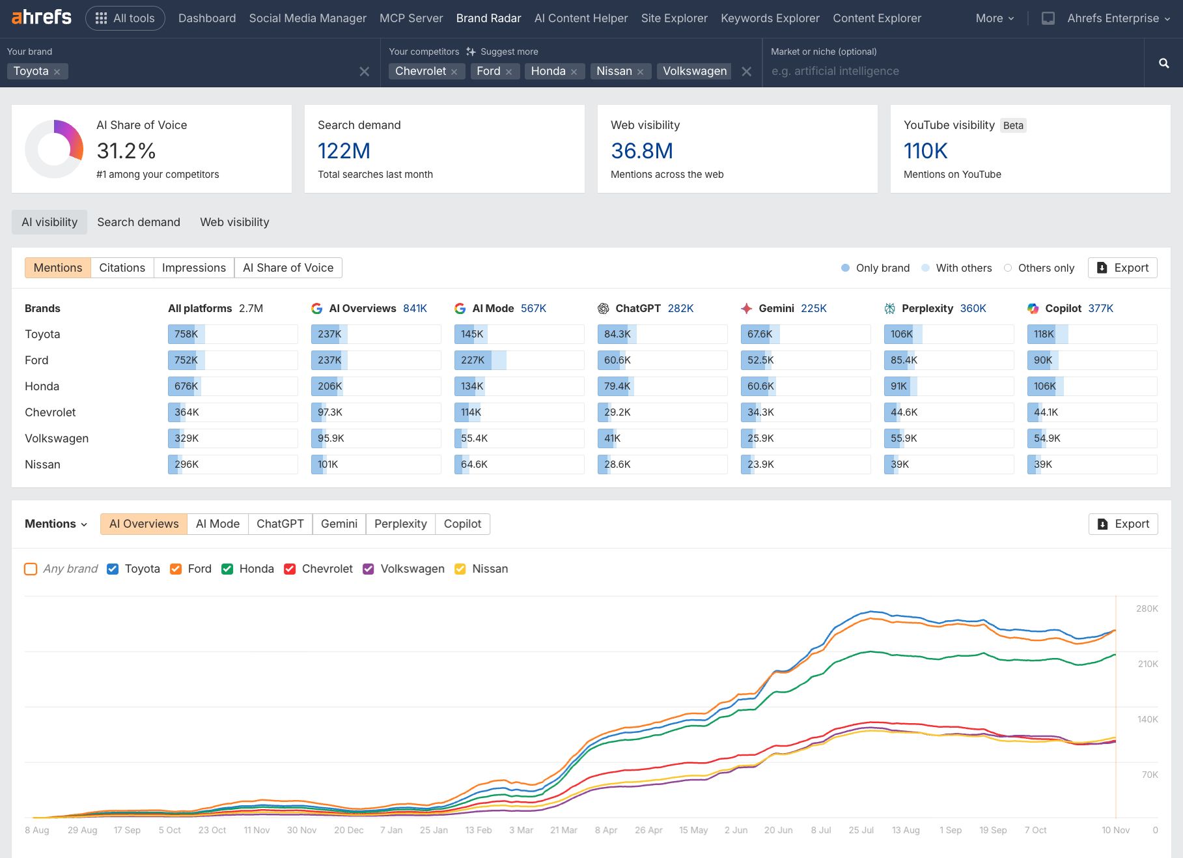
Task: Click the ahrefs logo
Action: pos(40,18)
